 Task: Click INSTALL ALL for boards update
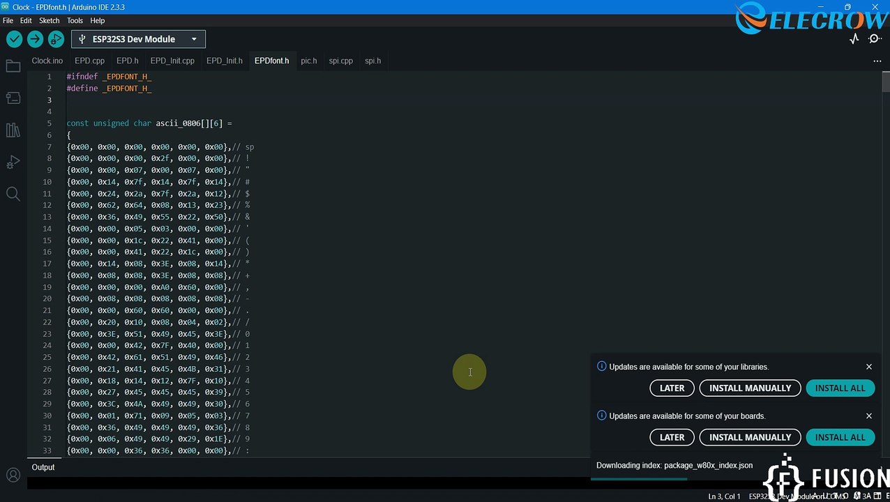point(840,437)
